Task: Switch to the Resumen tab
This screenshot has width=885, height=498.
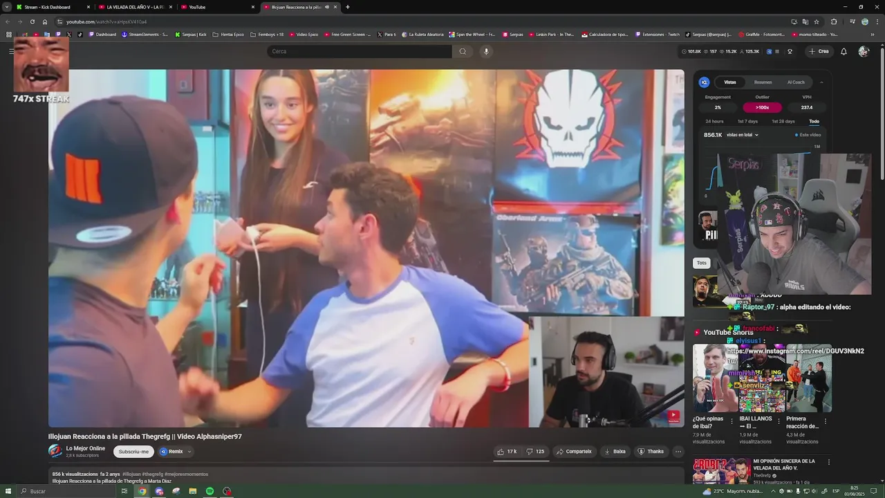Action: click(x=763, y=82)
